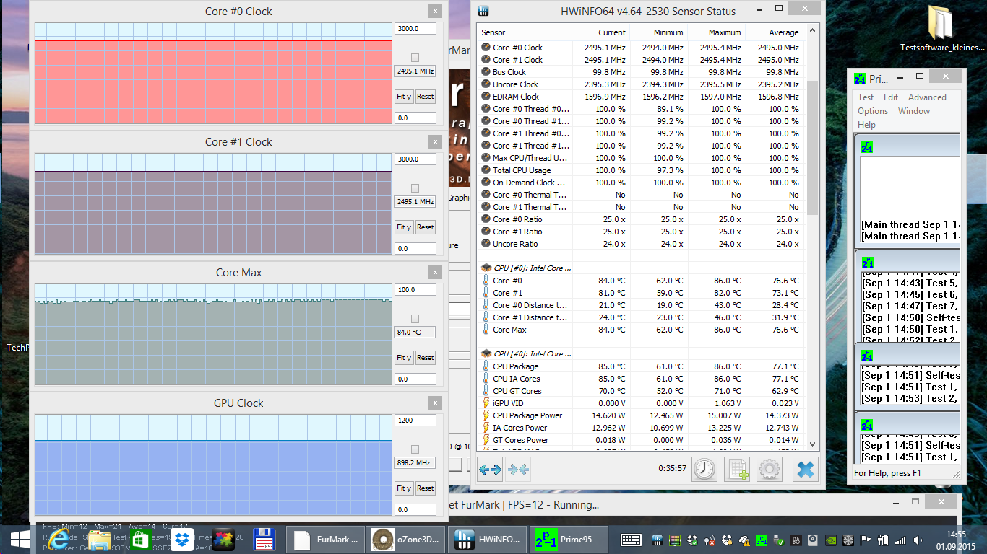The height and width of the screenshot is (554, 987).
Task: Click the Current column header in HWiNFO
Action: (x=600, y=32)
